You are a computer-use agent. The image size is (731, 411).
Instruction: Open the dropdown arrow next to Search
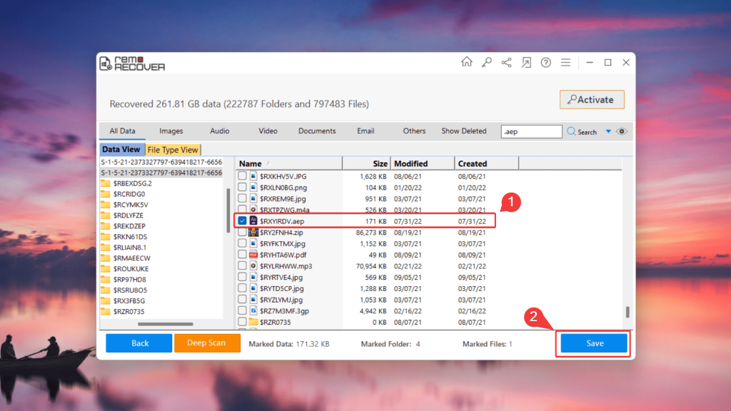coord(608,131)
